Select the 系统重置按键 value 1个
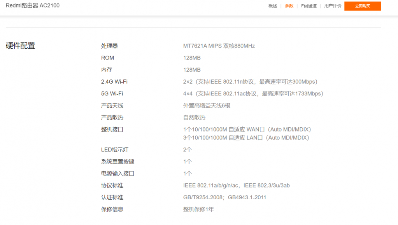Viewport: 398px width, 225px height. (187, 162)
